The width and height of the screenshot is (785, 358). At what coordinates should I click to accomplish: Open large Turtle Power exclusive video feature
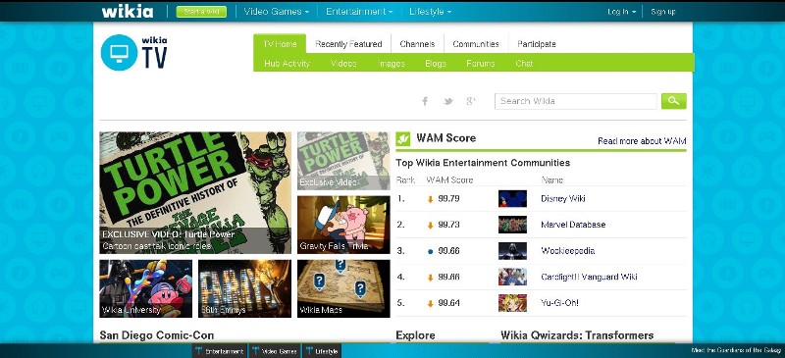pyautogui.click(x=195, y=193)
